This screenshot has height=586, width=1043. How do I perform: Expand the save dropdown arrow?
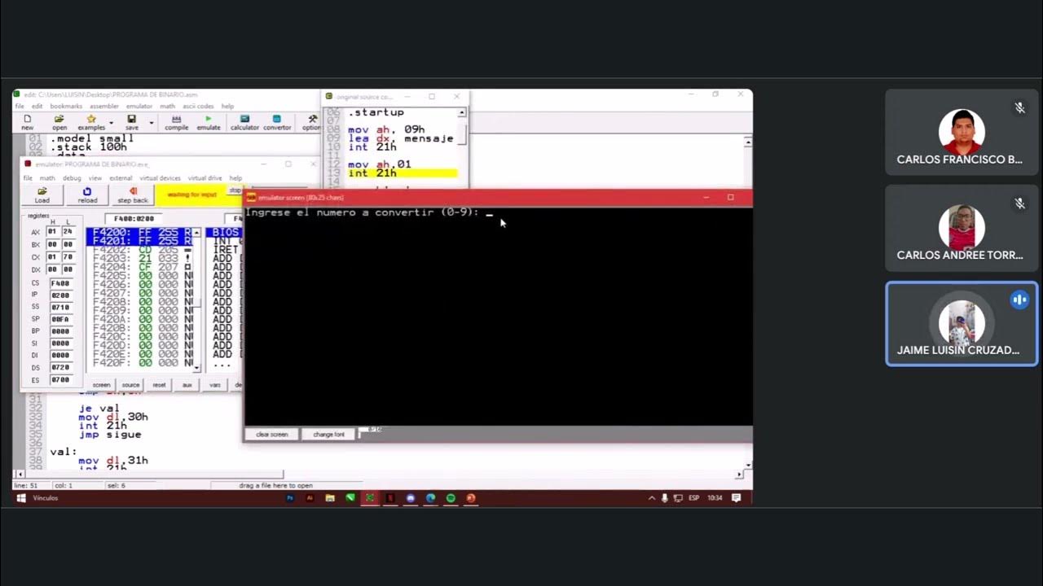coord(151,124)
